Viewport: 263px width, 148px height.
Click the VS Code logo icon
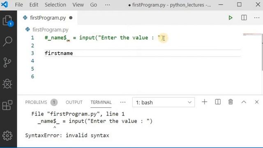5,5
